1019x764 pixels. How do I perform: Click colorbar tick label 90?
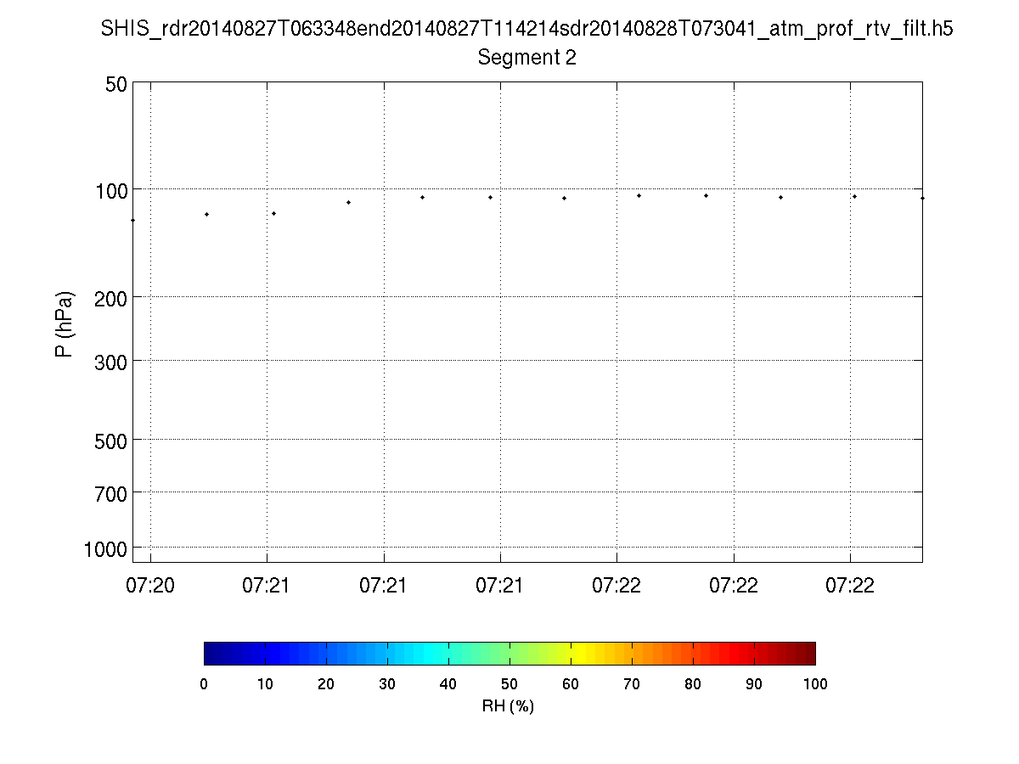(754, 684)
